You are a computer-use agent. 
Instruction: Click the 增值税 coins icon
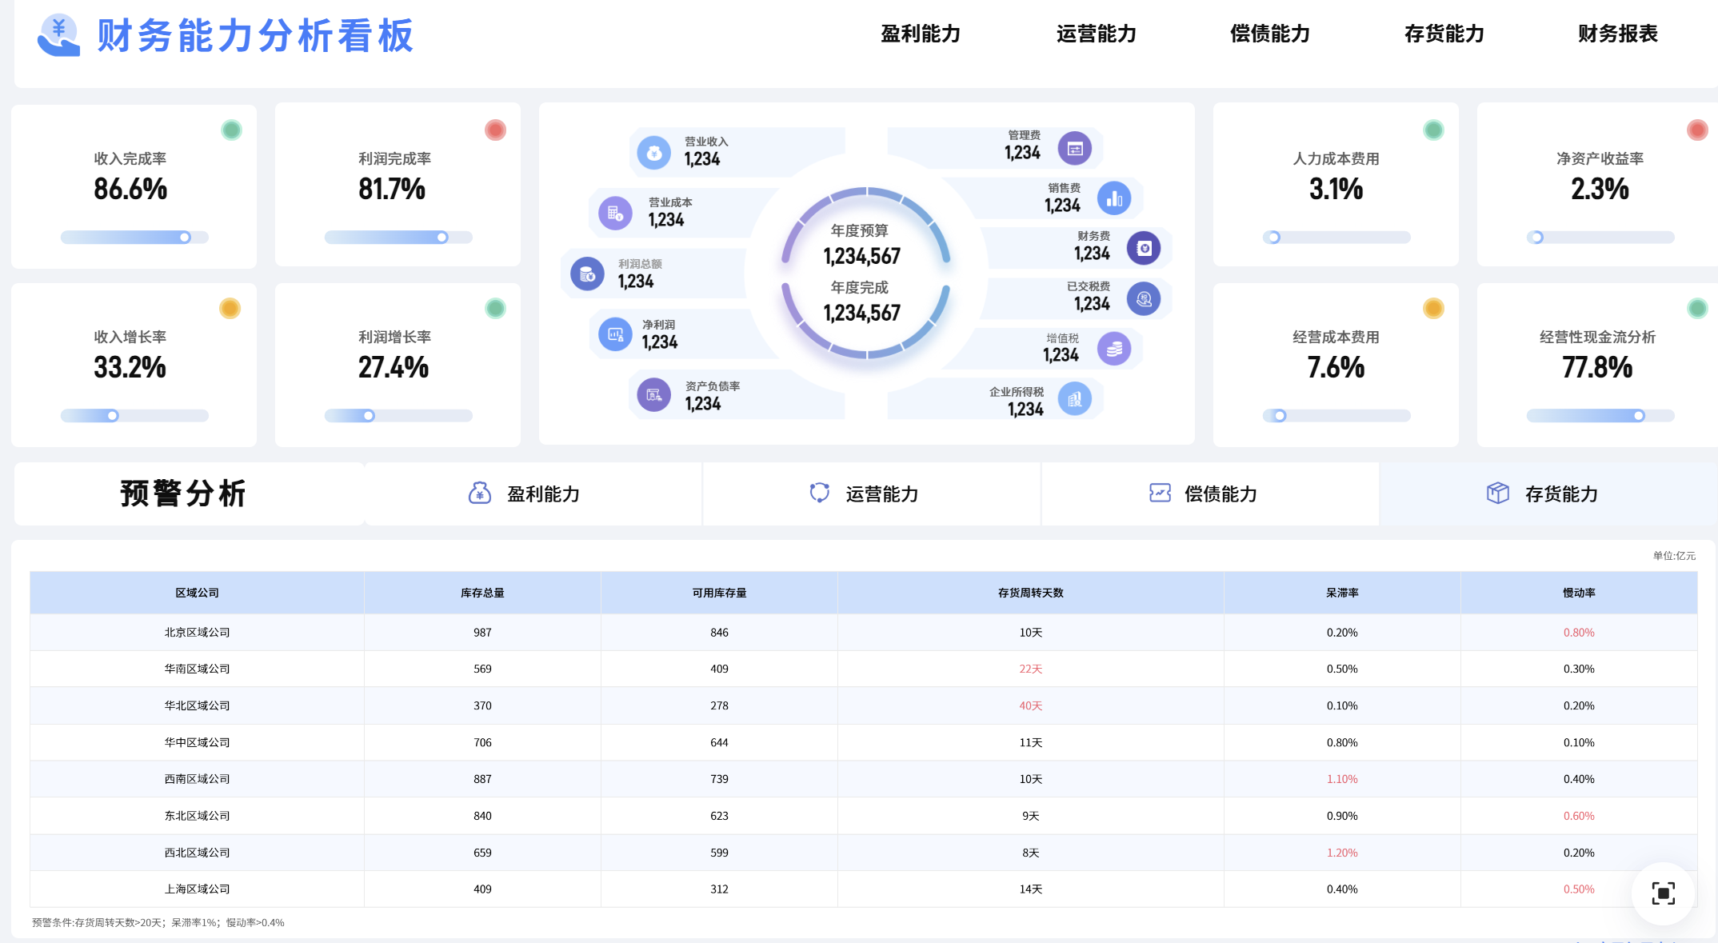click(1114, 349)
